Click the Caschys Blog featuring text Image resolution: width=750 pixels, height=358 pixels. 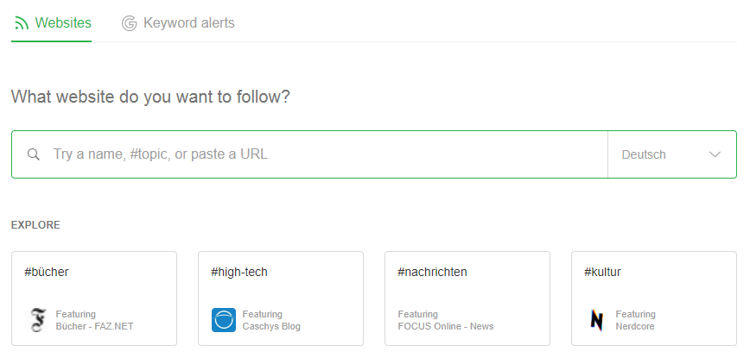point(271,327)
